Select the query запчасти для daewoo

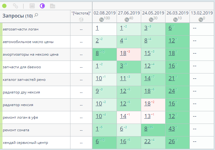(22, 67)
